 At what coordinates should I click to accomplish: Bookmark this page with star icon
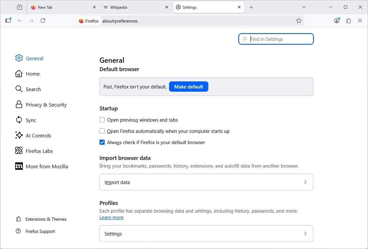[x=299, y=21]
